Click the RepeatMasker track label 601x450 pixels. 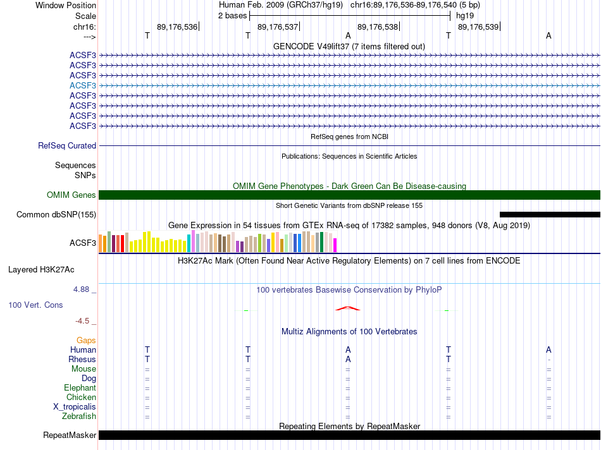coord(70,435)
